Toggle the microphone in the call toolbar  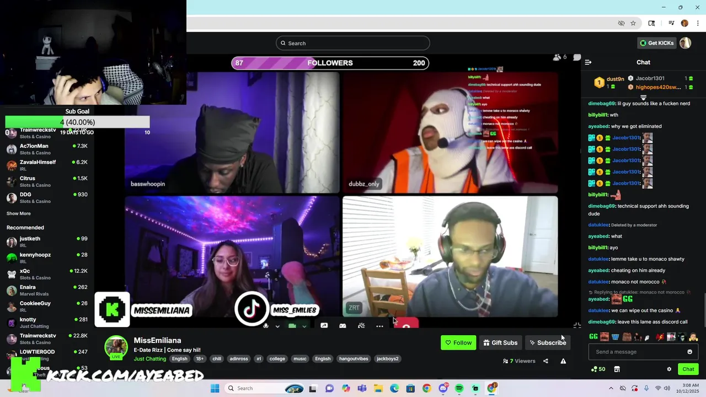(x=266, y=326)
